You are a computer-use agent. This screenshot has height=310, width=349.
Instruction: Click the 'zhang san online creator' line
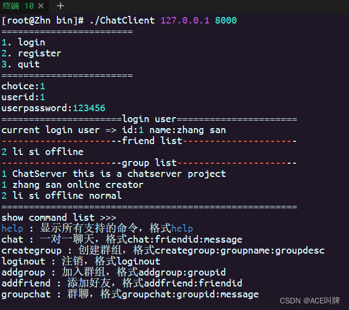pyautogui.click(x=72, y=185)
